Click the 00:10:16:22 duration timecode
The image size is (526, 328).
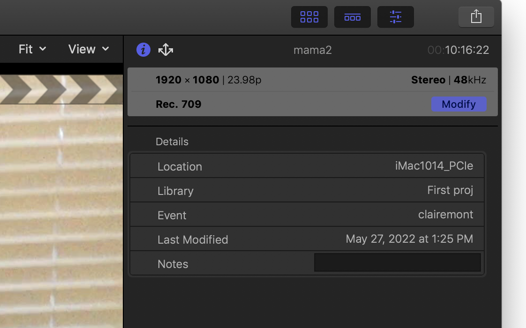458,50
